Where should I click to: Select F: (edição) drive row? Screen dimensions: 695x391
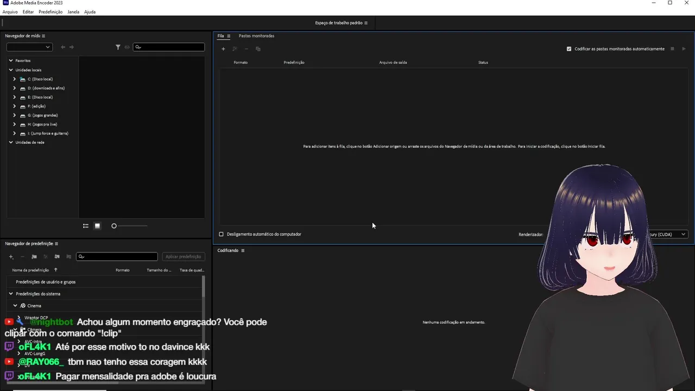(36, 106)
